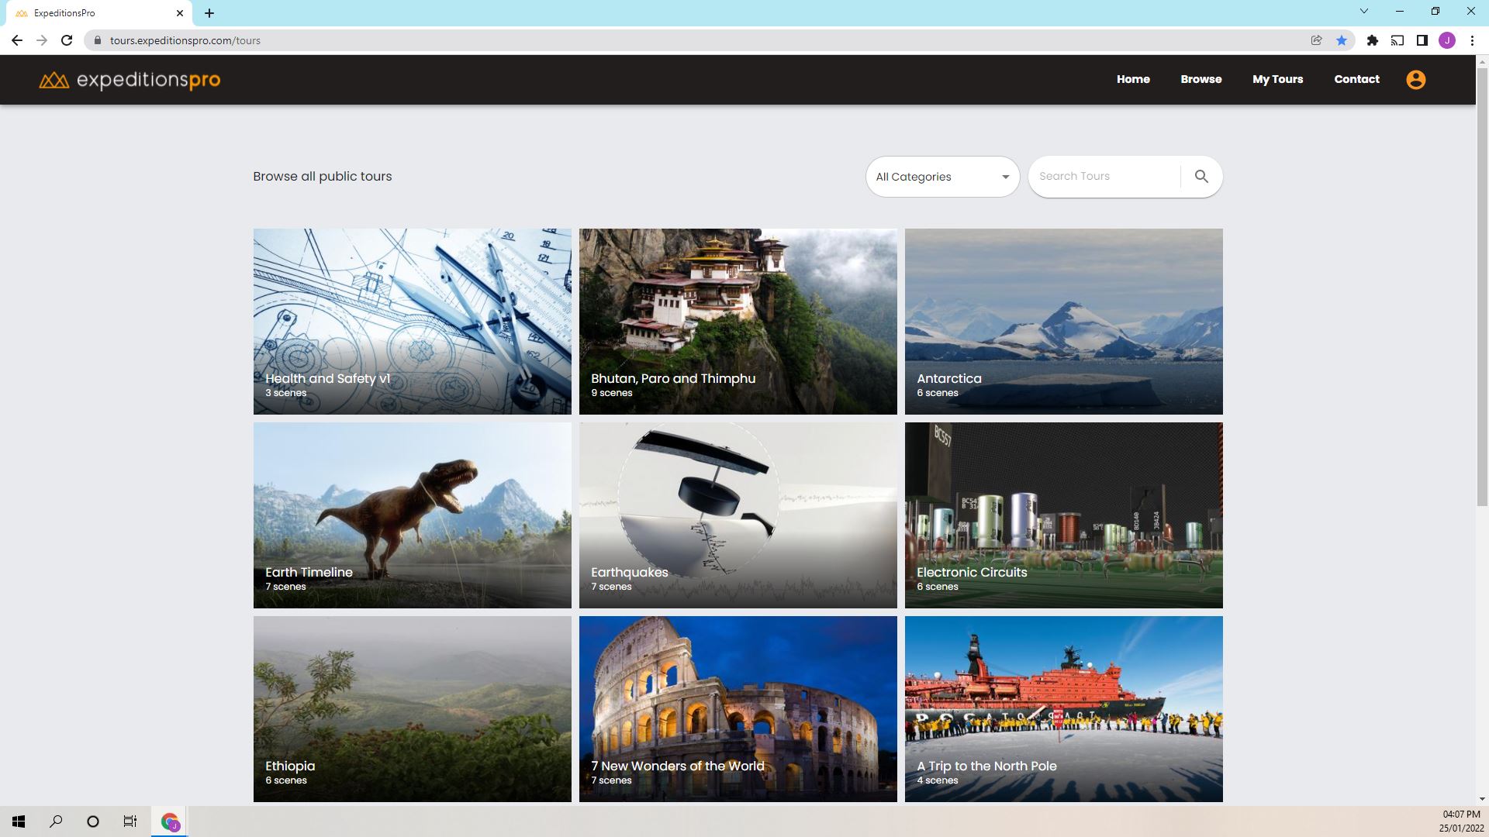
Task: Open Chrome three-dot menu
Action: pos(1472,40)
